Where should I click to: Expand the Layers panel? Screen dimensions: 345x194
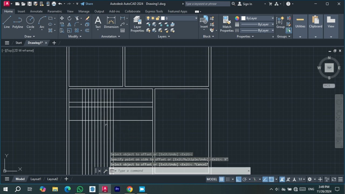[x=164, y=36]
